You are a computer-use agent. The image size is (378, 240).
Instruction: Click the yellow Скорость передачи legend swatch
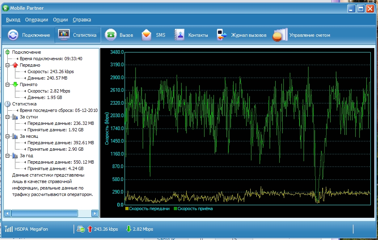[x=127, y=208]
